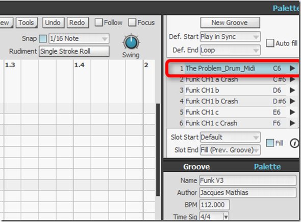Open the slot info icon next to Fill

pyautogui.click(x=294, y=143)
